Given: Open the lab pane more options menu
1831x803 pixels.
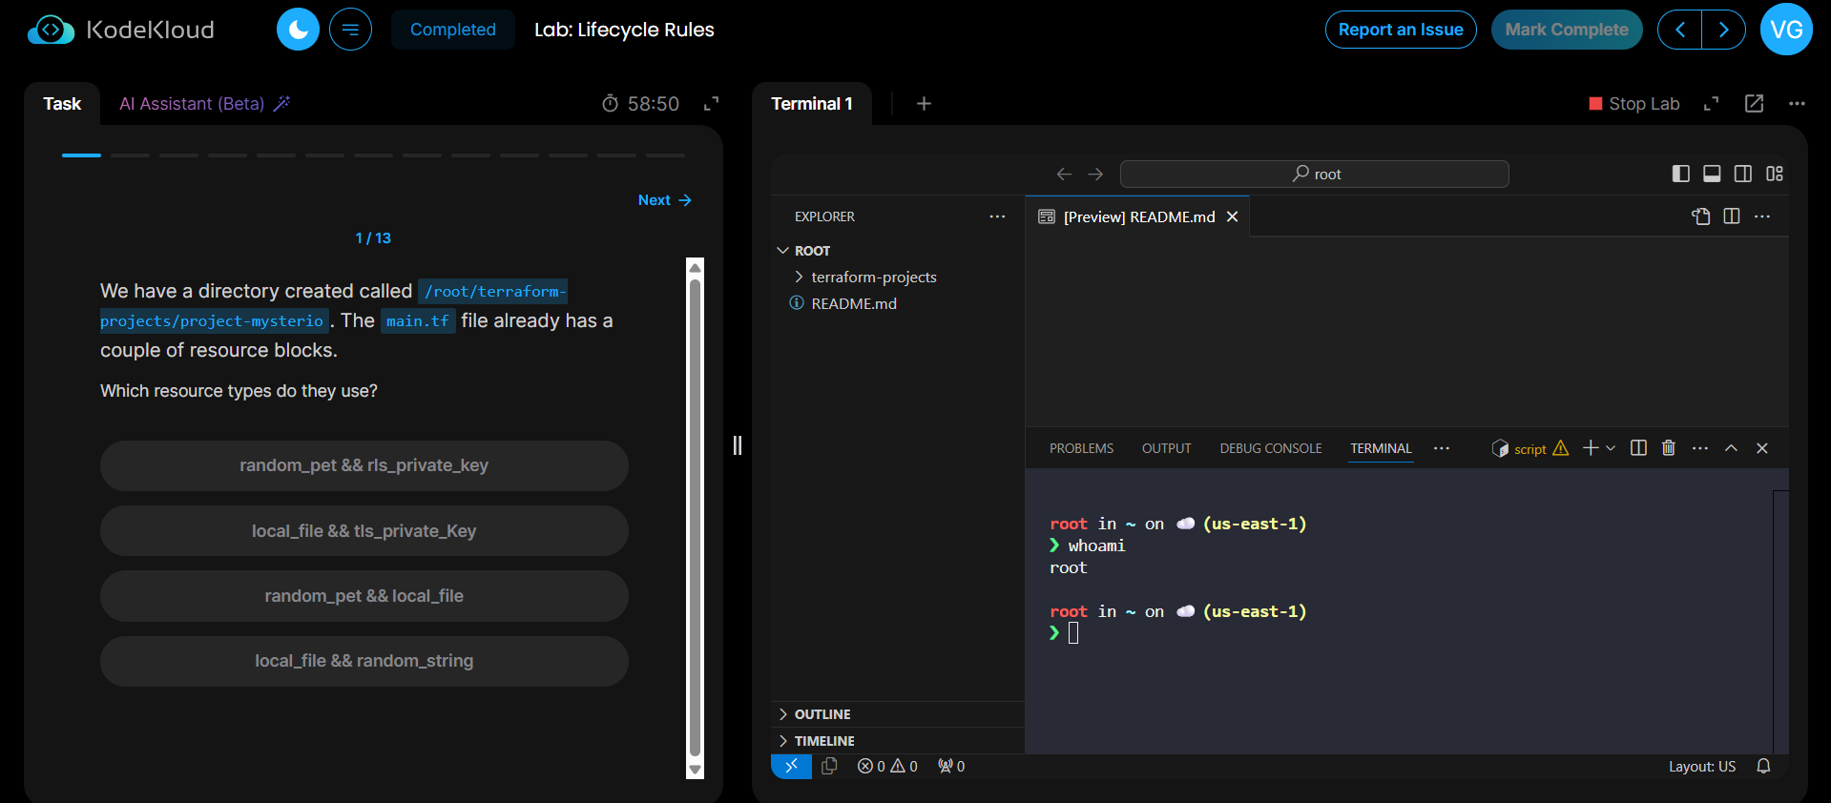Looking at the screenshot, I should (1797, 104).
